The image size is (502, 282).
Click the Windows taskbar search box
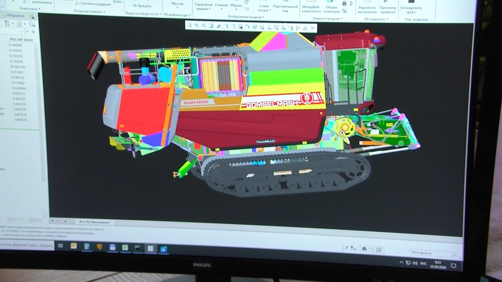[x=27, y=245]
